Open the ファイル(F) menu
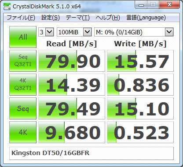 21,18
